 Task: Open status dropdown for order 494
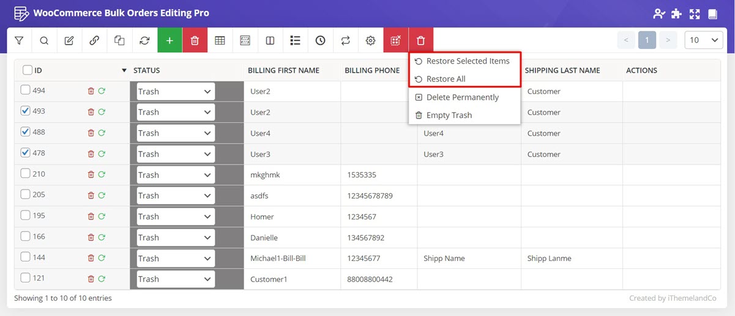coord(176,91)
